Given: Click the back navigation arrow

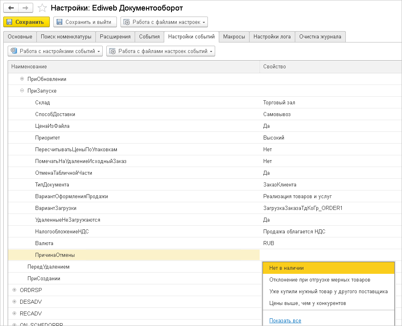Looking at the screenshot, I should pyautogui.click(x=11, y=8).
